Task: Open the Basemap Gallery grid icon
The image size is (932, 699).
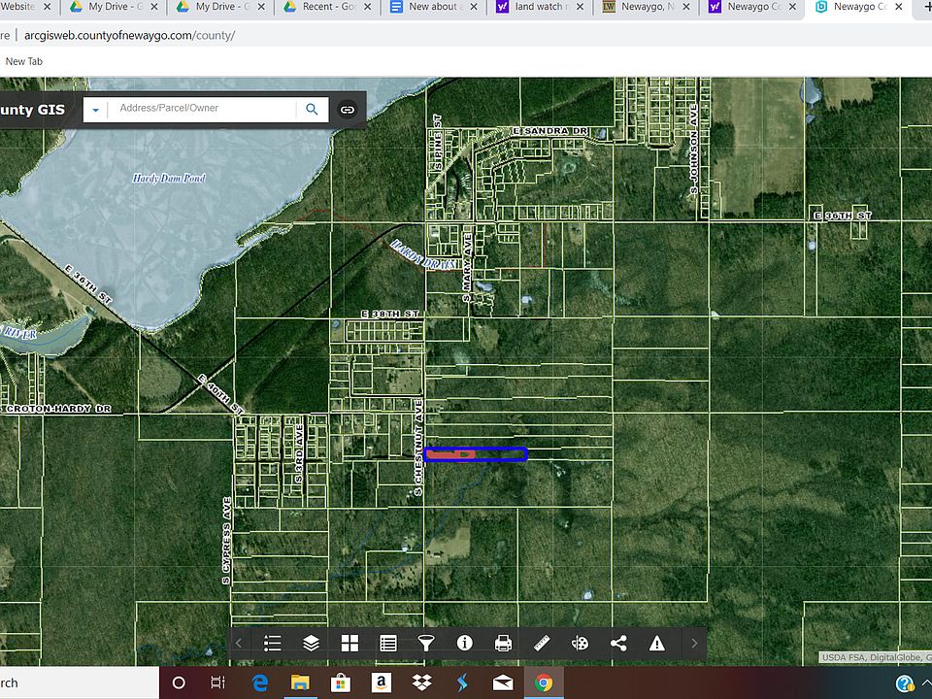Action: (x=349, y=643)
